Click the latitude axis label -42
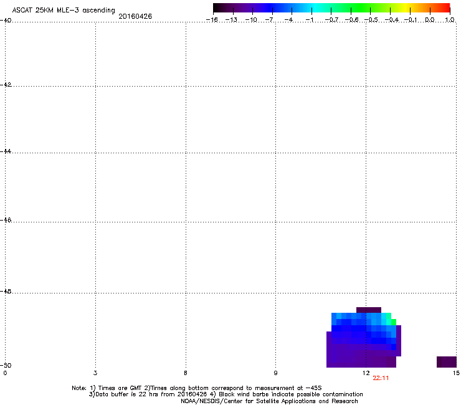Viewport: 461px width, 405px height. (6, 84)
